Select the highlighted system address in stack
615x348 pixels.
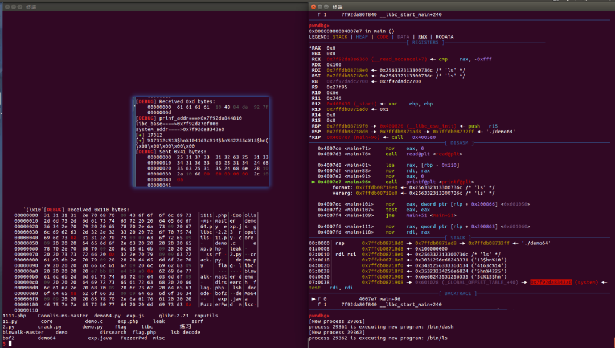coord(551,283)
